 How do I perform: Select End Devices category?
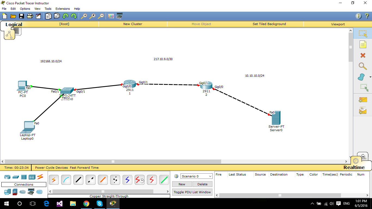coord(7,192)
